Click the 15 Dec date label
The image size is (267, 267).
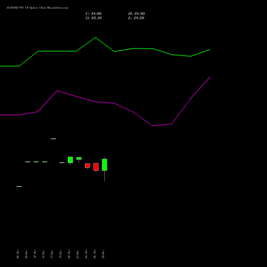[x=43, y=254]
